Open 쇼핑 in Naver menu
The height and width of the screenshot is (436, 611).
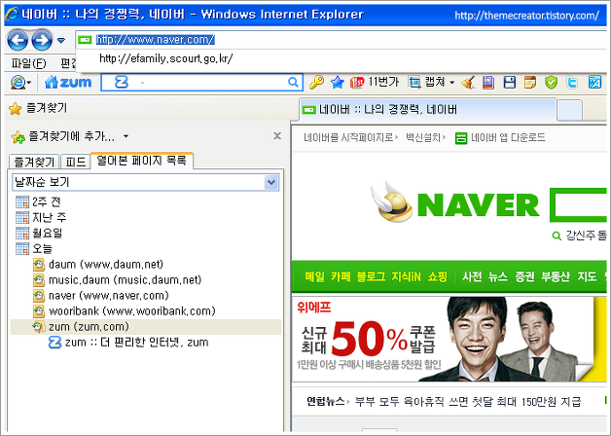click(x=437, y=276)
